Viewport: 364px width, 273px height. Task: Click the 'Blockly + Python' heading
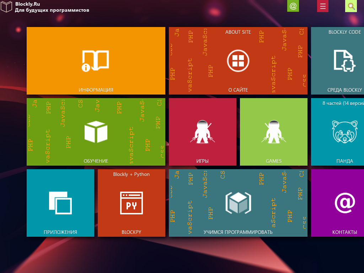(132, 174)
